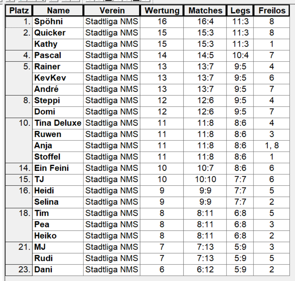Screen dimensions: 295x281
Task: Click the Legs column header
Action: tap(240, 11)
